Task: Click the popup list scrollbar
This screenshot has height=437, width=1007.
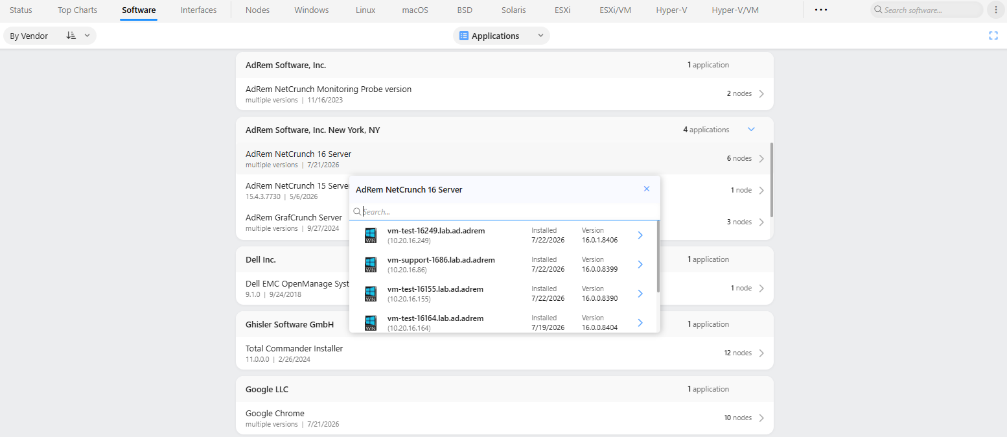Action: pos(658,256)
